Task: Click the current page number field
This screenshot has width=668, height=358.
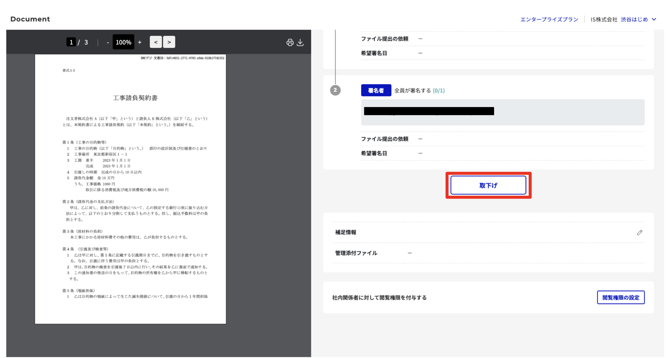Action: tap(71, 42)
